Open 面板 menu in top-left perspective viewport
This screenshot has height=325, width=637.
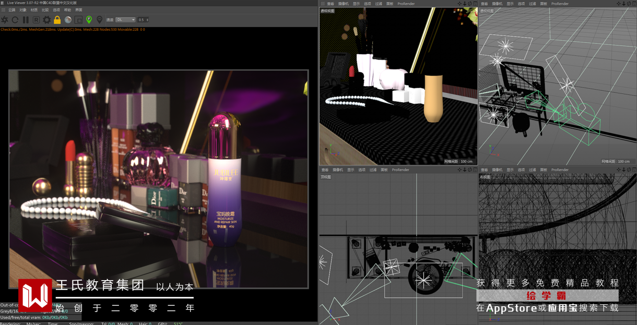point(390,4)
